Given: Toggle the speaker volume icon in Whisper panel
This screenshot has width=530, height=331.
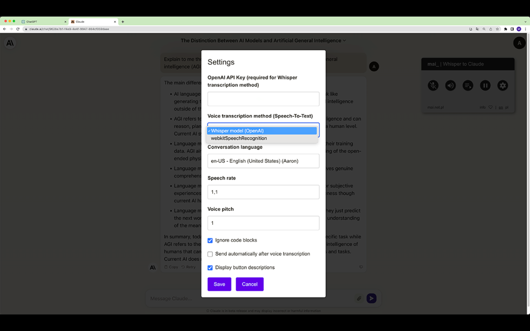Looking at the screenshot, I should tap(450, 86).
